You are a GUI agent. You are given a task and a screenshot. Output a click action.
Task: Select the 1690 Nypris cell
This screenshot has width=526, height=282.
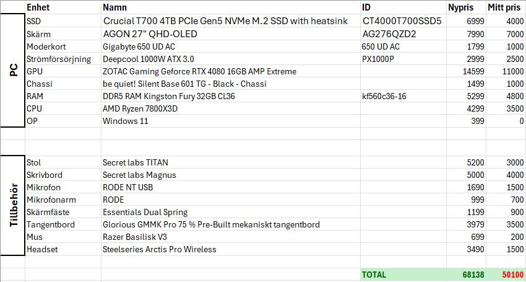[x=466, y=187]
